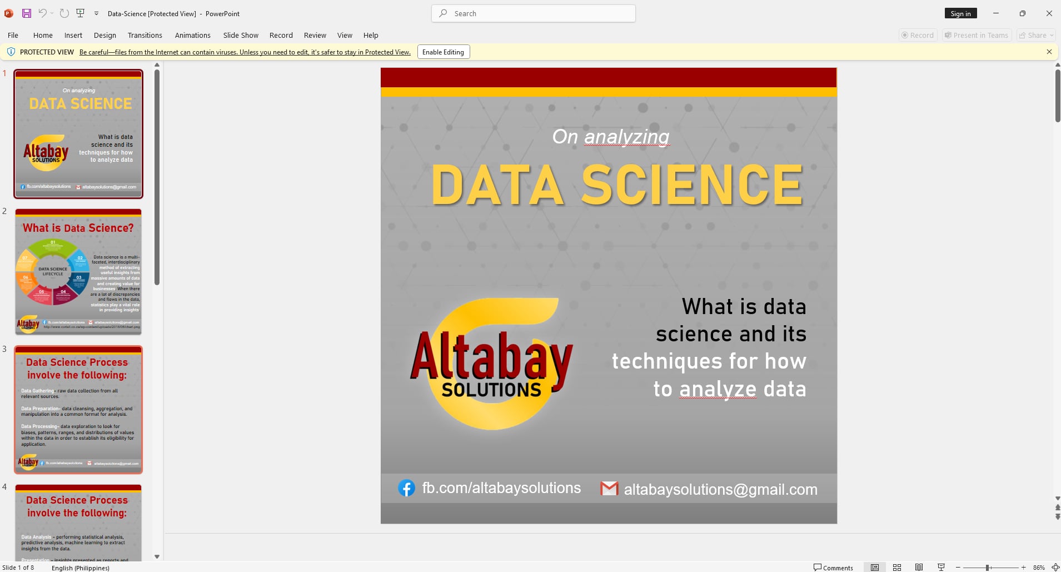Image resolution: width=1061 pixels, height=572 pixels.
Task: Switch to Slide Sorter view icon
Action: (897, 568)
